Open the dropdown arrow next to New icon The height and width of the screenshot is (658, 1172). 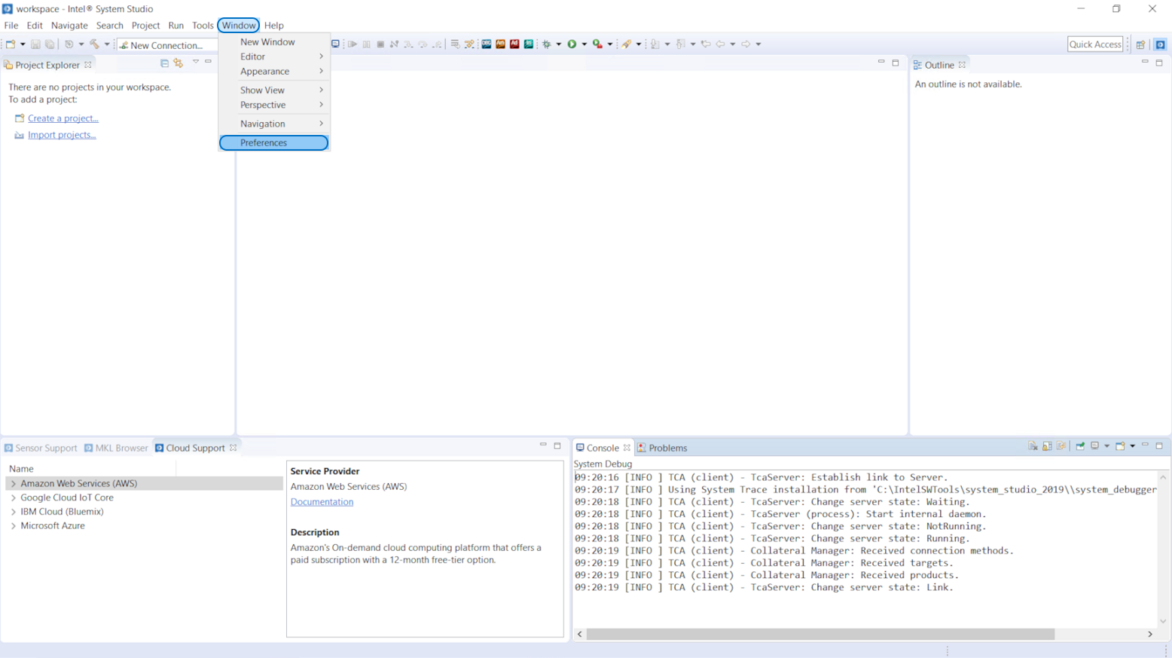click(23, 44)
